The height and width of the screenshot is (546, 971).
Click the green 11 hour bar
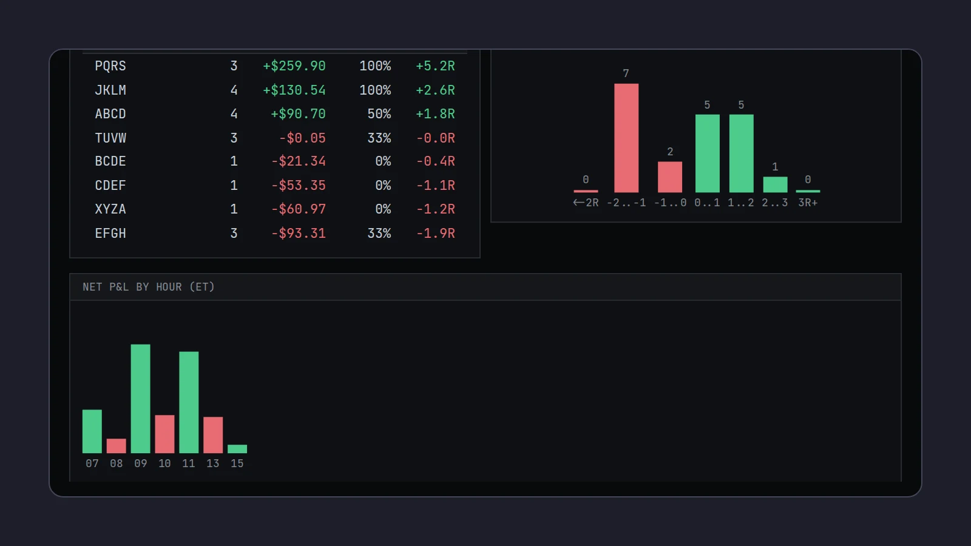189,402
